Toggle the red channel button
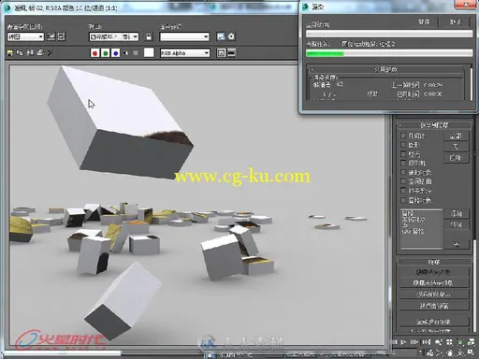Image resolution: width=479 pixels, height=359 pixels. (x=95, y=53)
